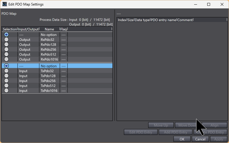This screenshot has width=229, height=143.
Task: Click the PDO entry name column header
Action: point(164,20)
